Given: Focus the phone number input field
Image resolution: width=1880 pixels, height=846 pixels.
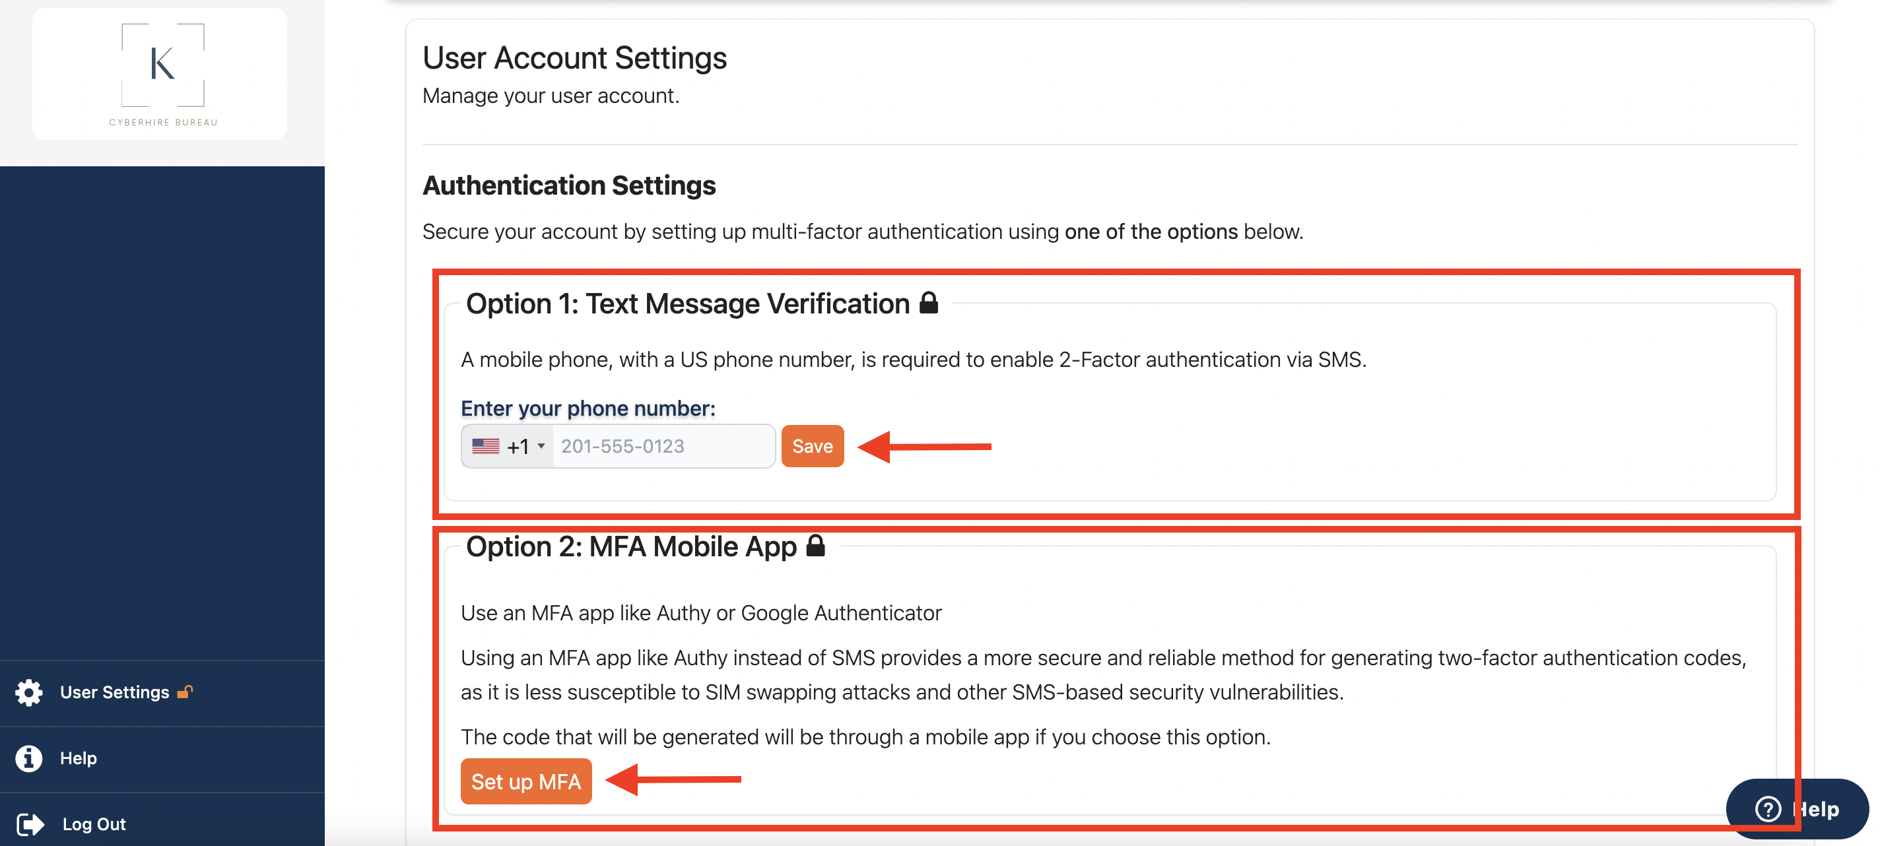Looking at the screenshot, I should [663, 445].
